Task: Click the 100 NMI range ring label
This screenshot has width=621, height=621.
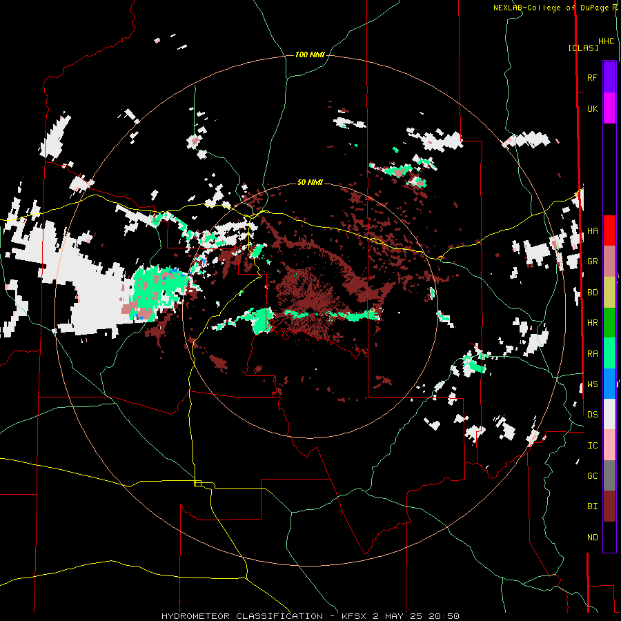Action: (310, 55)
